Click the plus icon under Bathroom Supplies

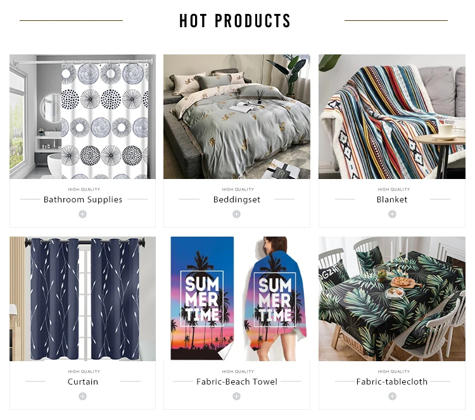(83, 214)
